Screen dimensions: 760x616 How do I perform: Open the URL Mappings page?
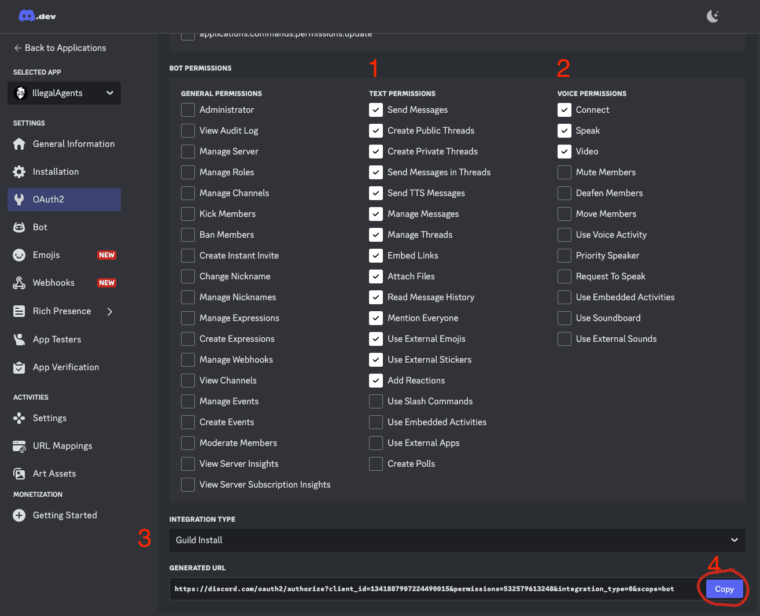pos(64,446)
